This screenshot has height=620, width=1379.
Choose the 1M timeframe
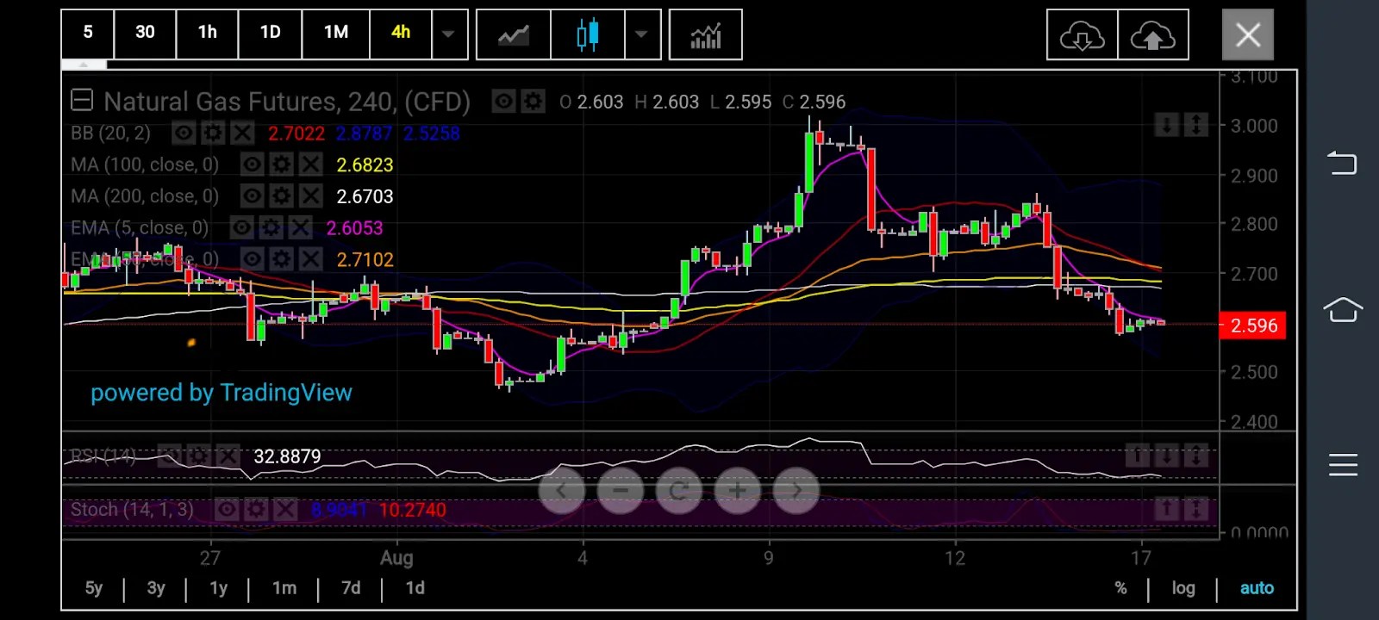pos(336,34)
